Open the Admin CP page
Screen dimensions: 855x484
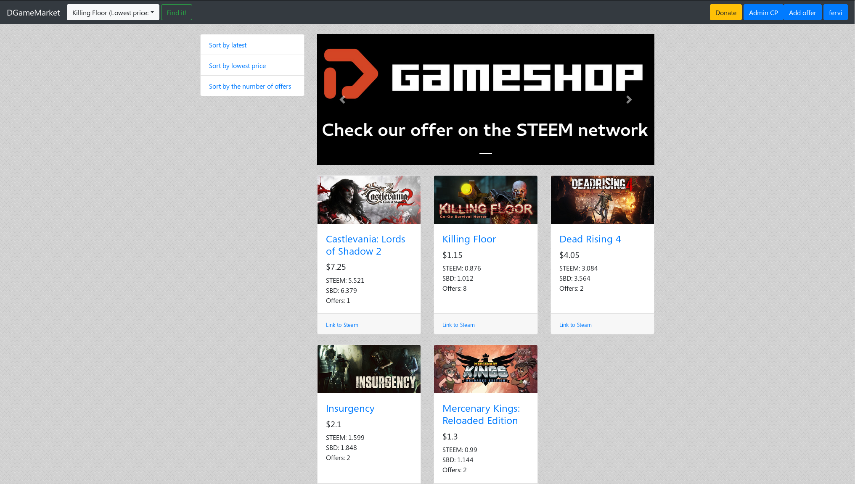pyautogui.click(x=763, y=13)
